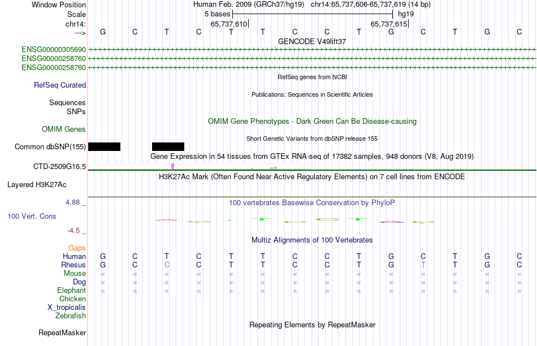This screenshot has width=537, height=346.
Task: Click the -4.5 conservation lower bound value
Action: 73,231
